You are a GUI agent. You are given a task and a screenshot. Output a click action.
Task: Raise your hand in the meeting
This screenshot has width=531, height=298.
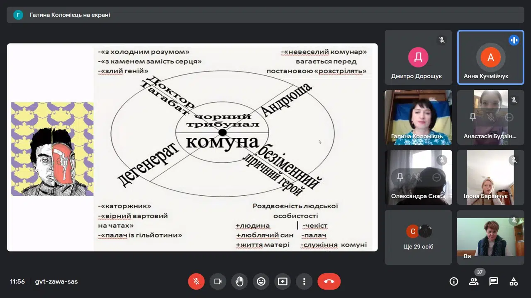point(239,281)
